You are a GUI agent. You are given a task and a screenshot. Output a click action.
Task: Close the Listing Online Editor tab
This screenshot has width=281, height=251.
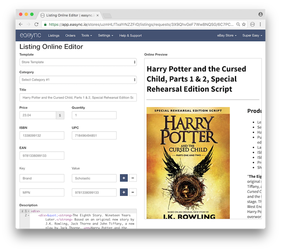(x=98, y=15)
